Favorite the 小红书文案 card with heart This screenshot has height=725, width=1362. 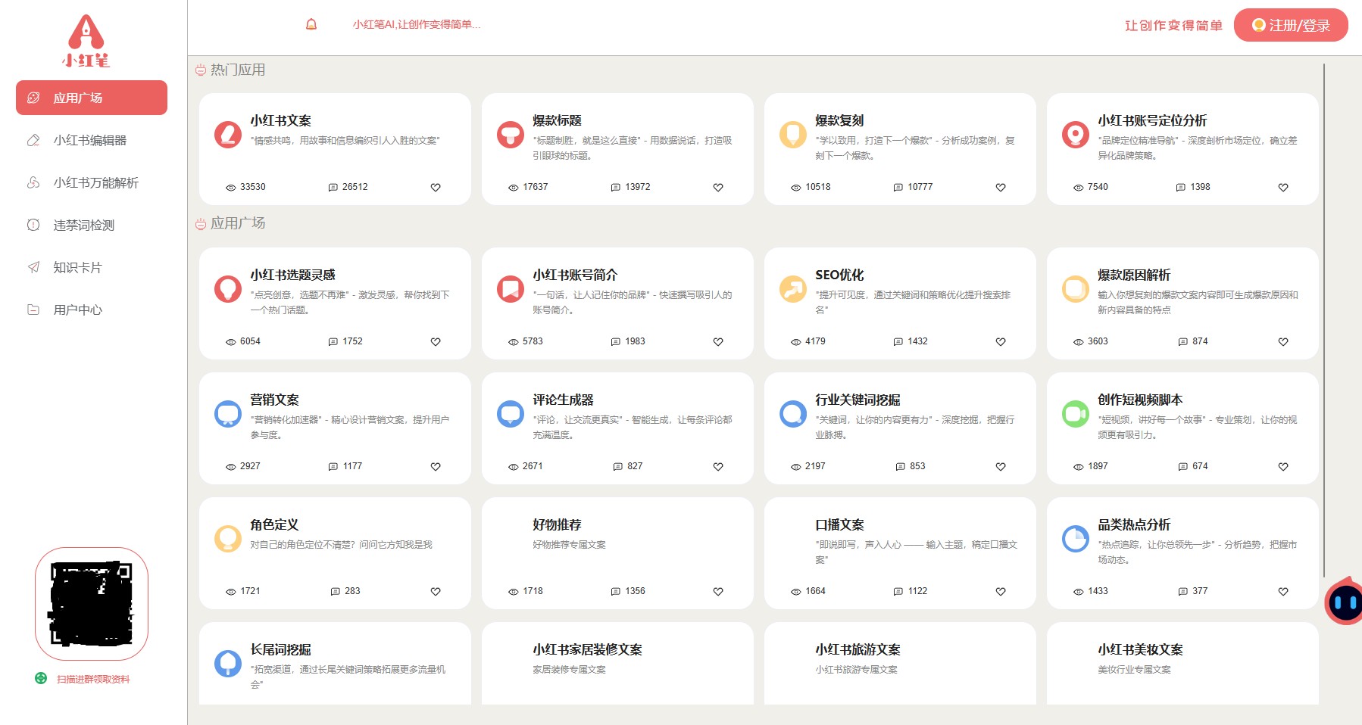(436, 187)
